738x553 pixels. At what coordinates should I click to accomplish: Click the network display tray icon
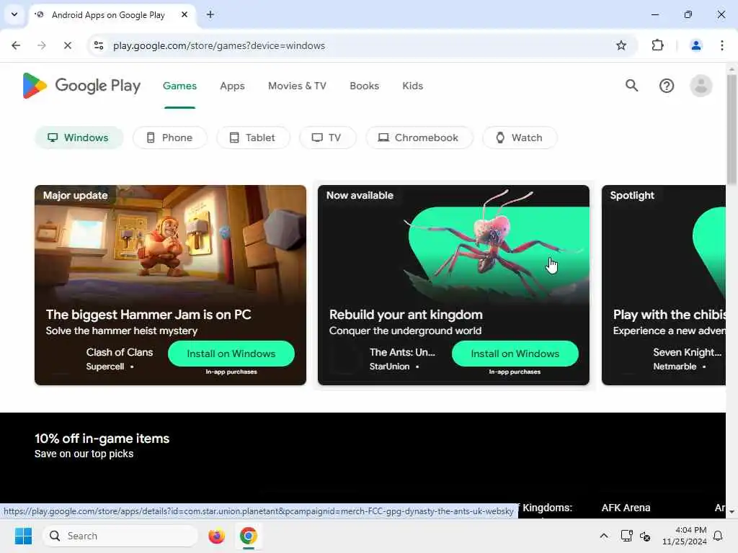point(626,536)
